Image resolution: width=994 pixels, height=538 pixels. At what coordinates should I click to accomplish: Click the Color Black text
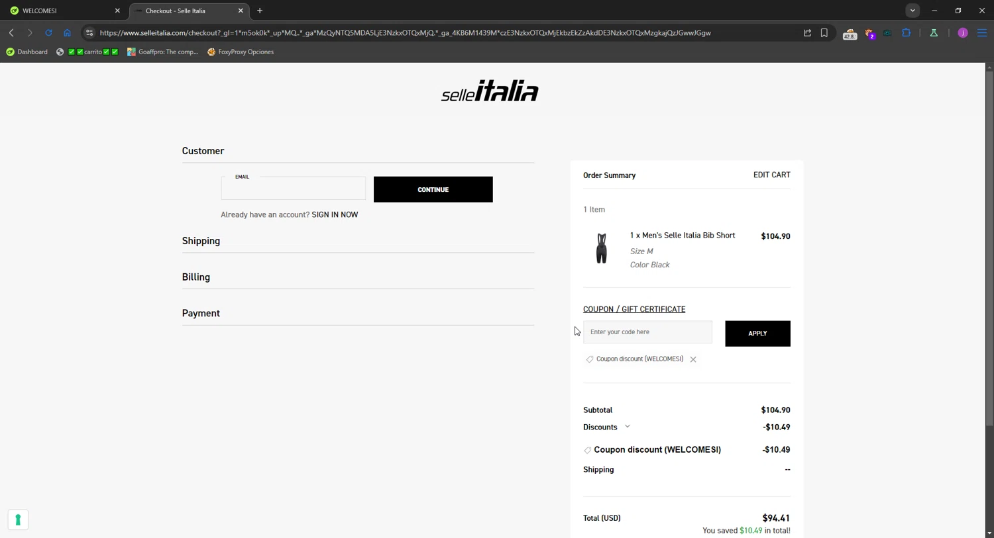(x=650, y=265)
